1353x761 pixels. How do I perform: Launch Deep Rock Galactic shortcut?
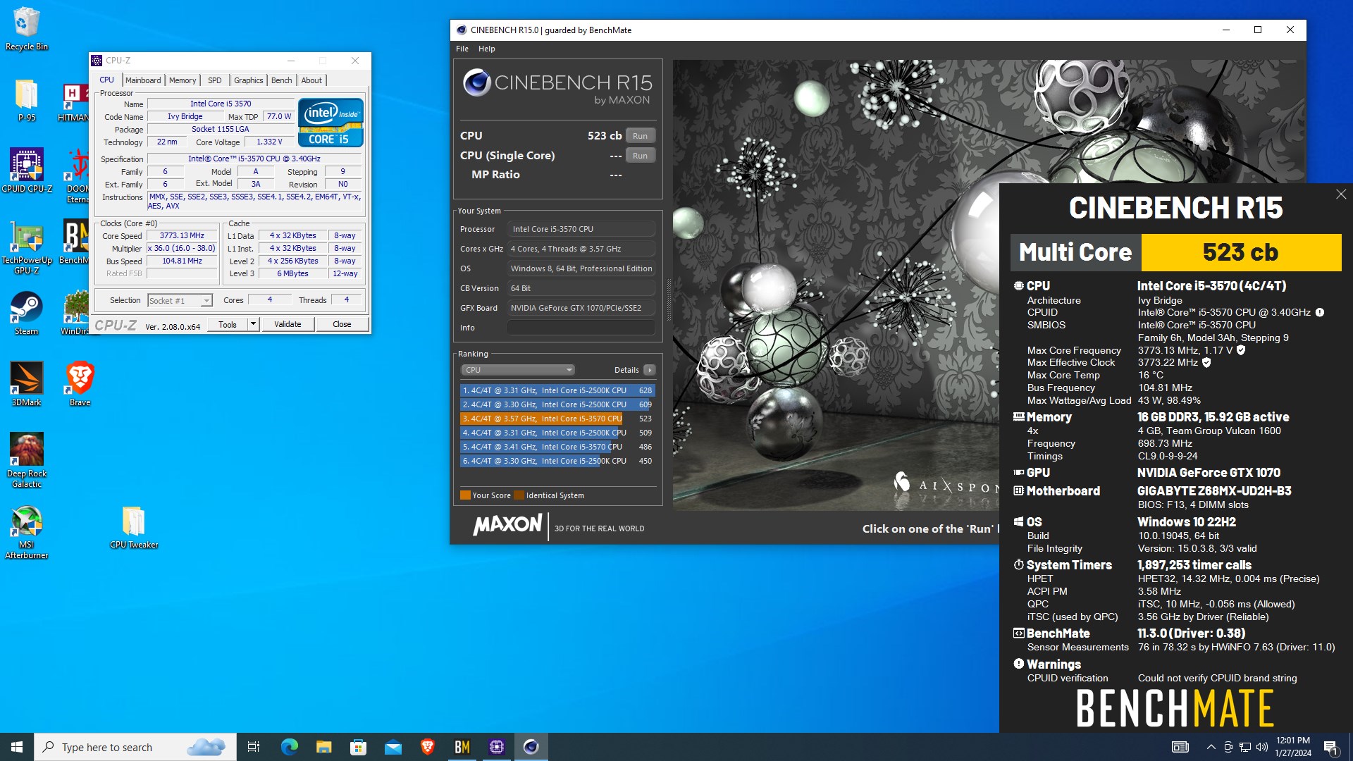[x=27, y=460]
